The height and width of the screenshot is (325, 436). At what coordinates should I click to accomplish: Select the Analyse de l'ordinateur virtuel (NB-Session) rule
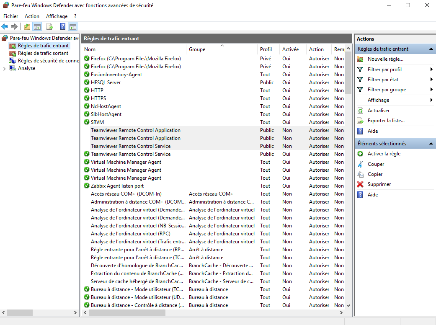[x=138, y=226]
